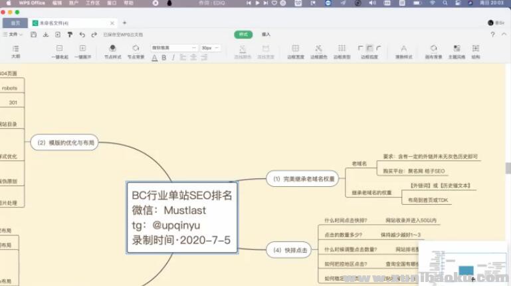The width and height of the screenshot is (511, 286).
Task: Collapse all nodes with 一键收起
Action: [60, 51]
